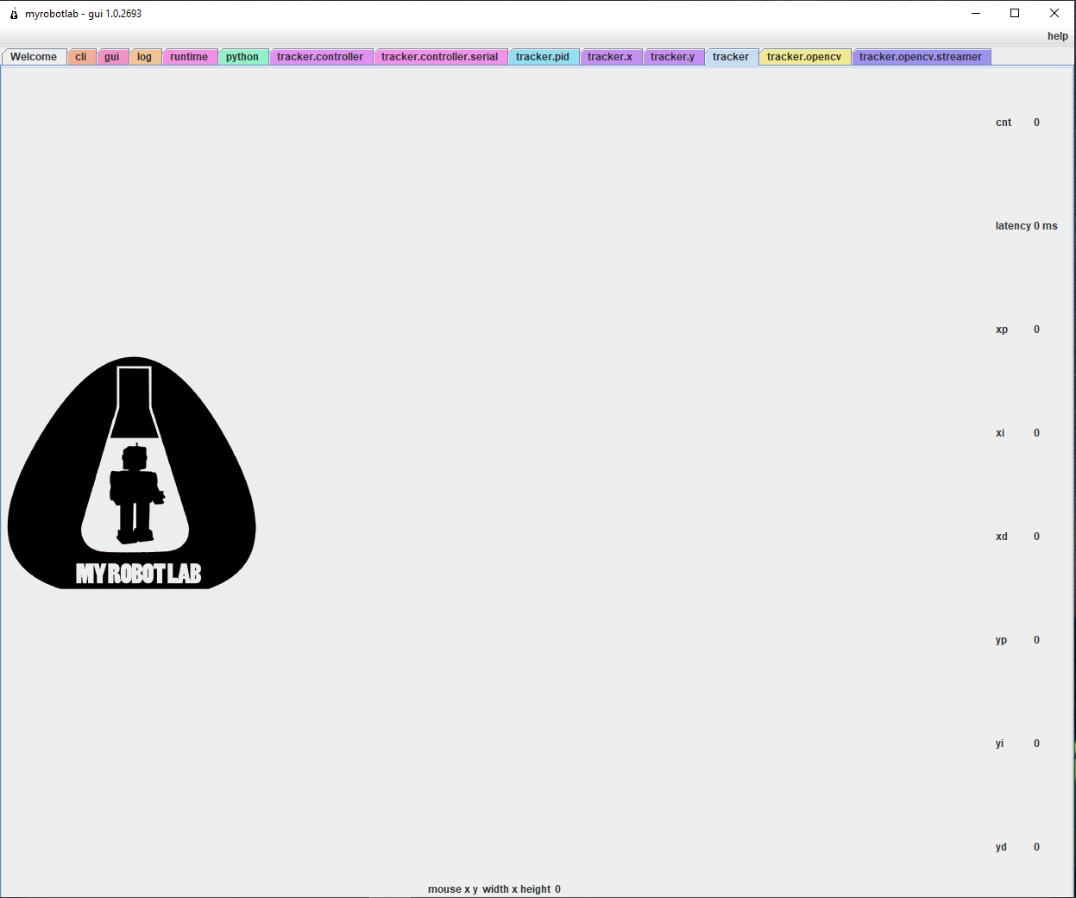The image size is (1076, 898).
Task: Minimize the myrobotlab window
Action: point(976,13)
